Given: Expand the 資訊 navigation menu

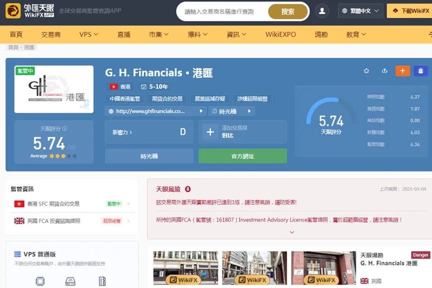Looking at the screenshot, I should pos(236,34).
